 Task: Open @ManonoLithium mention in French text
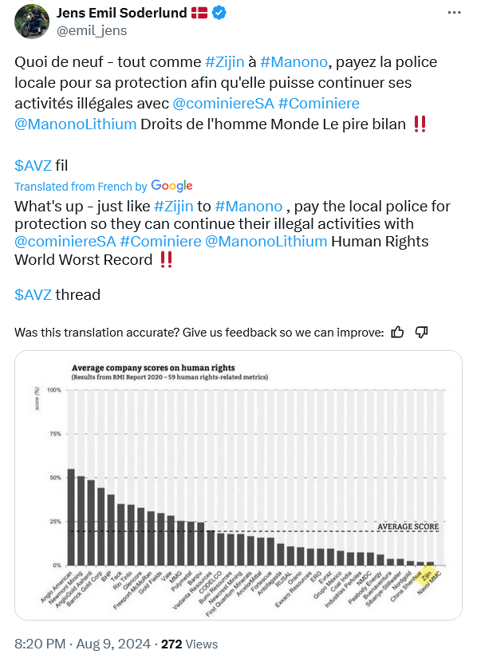pos(76,124)
